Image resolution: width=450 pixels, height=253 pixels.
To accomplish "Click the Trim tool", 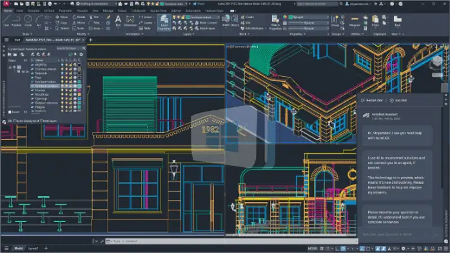I will (x=95, y=17).
